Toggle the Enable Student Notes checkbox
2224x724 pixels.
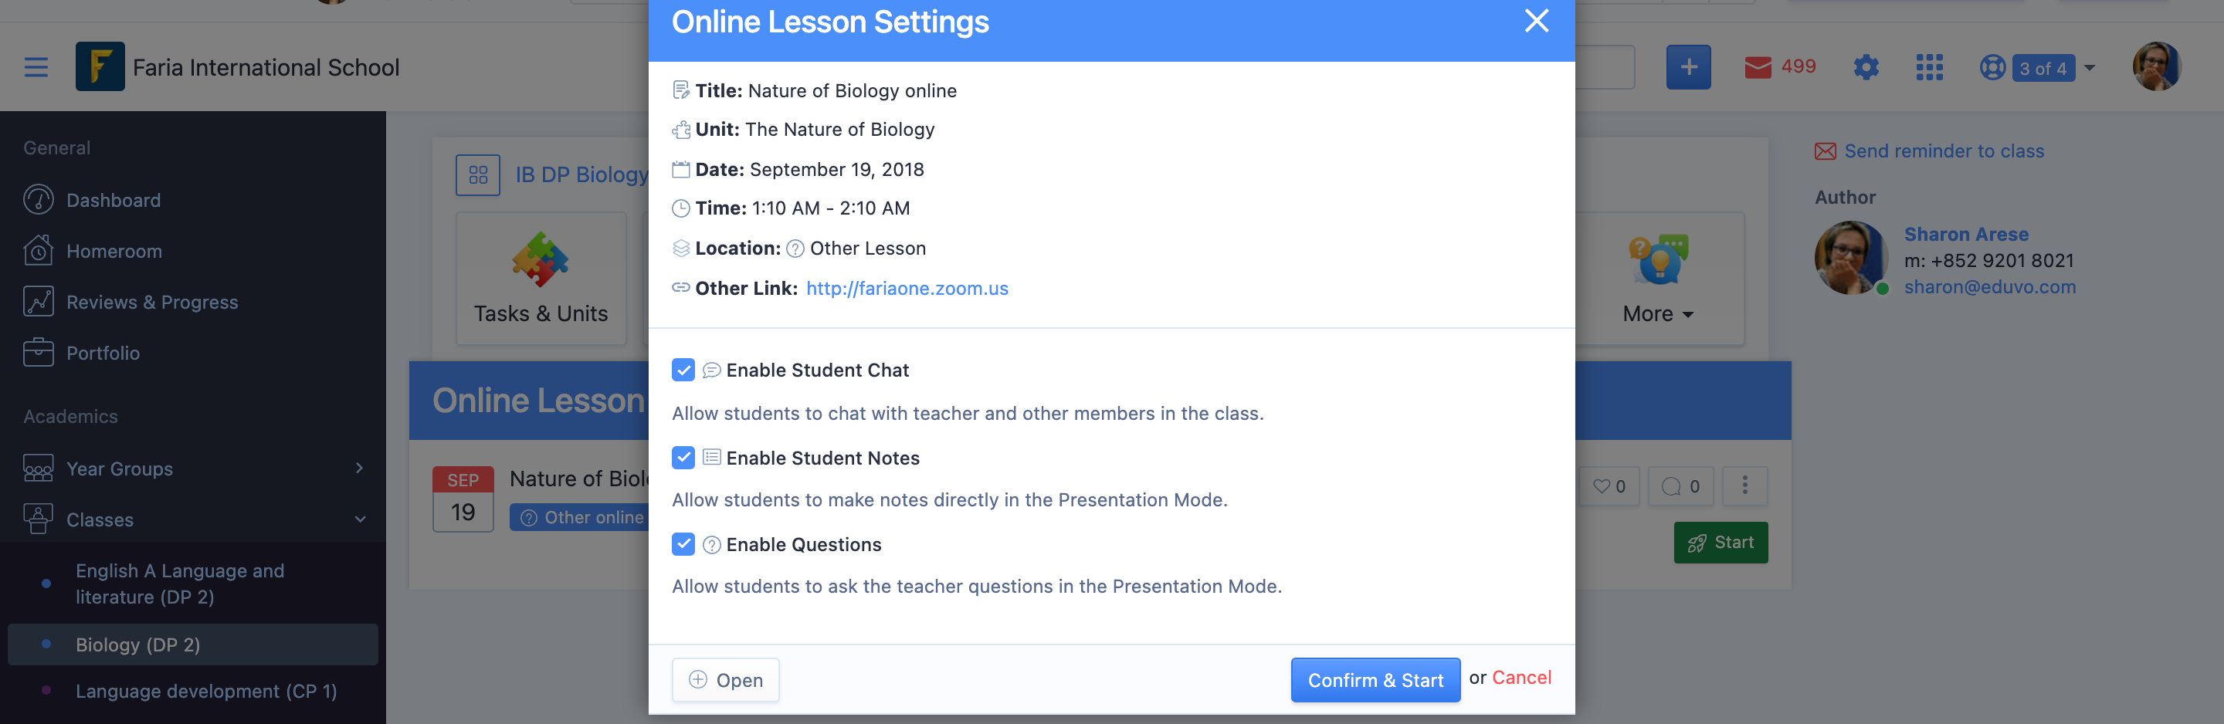683,458
